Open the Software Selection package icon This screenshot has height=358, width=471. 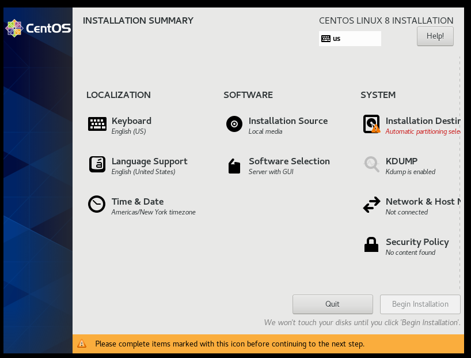(234, 166)
